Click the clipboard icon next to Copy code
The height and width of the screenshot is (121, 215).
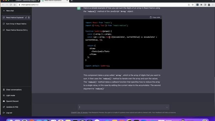[x=151, y=17]
